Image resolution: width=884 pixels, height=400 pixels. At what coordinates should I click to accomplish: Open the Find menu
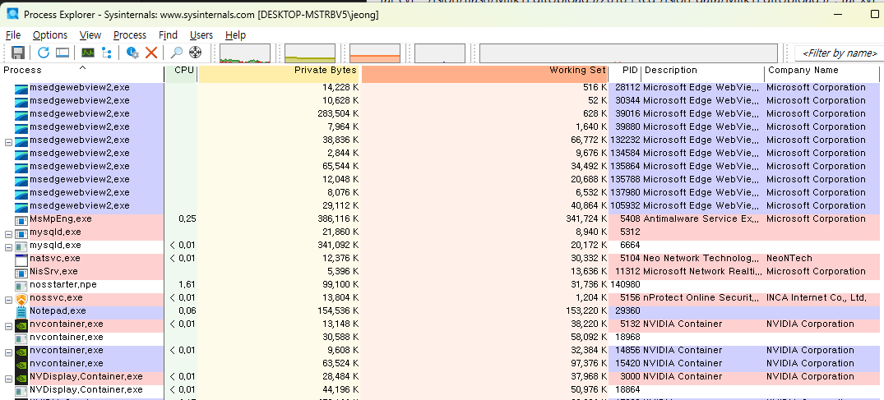[168, 35]
